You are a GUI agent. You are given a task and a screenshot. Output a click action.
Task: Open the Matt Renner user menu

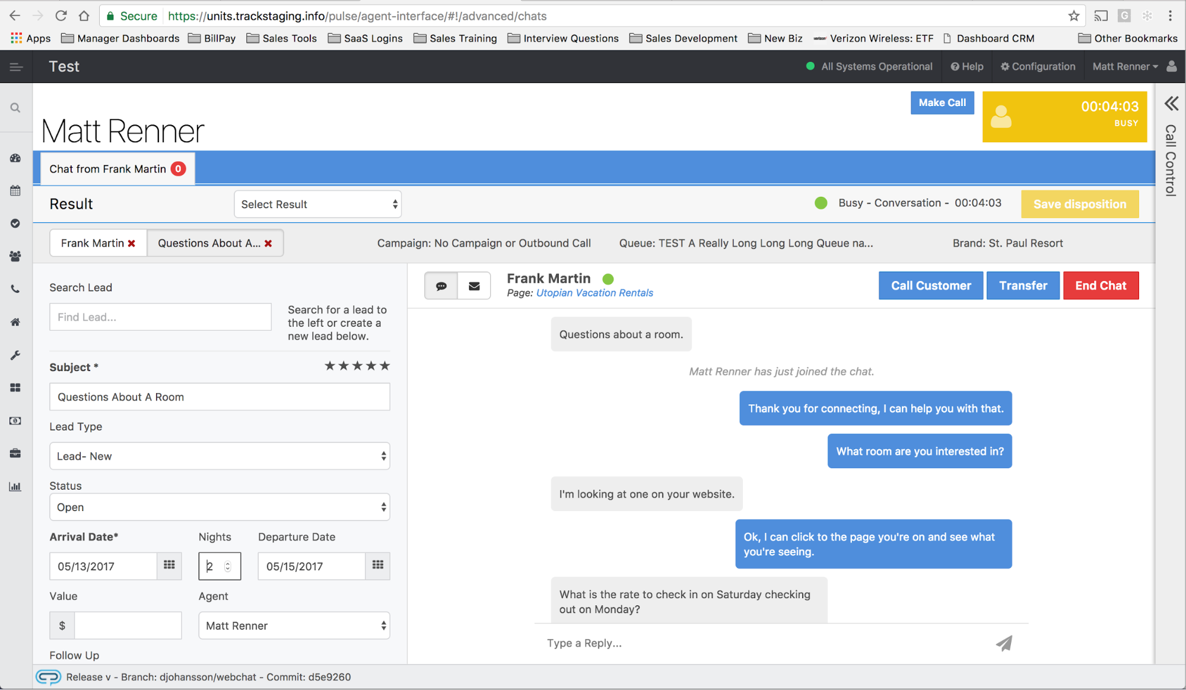click(1125, 66)
